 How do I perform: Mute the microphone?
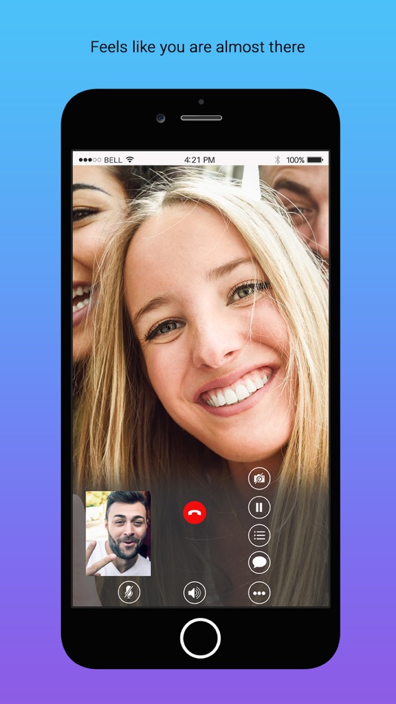pos(129,593)
